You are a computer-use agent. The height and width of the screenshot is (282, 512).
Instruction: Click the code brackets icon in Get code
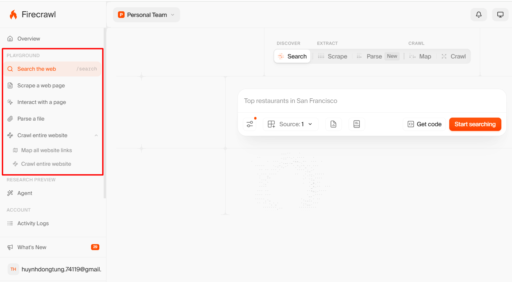pyautogui.click(x=411, y=124)
